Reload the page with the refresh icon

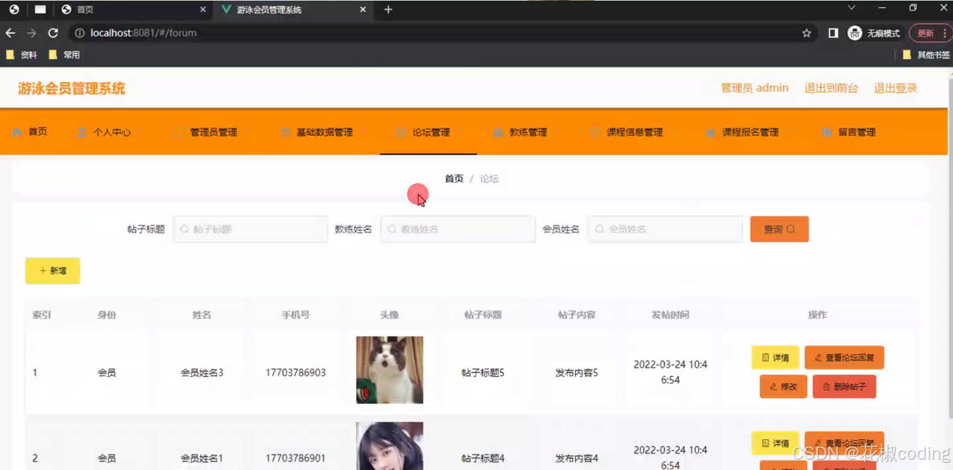coord(53,33)
